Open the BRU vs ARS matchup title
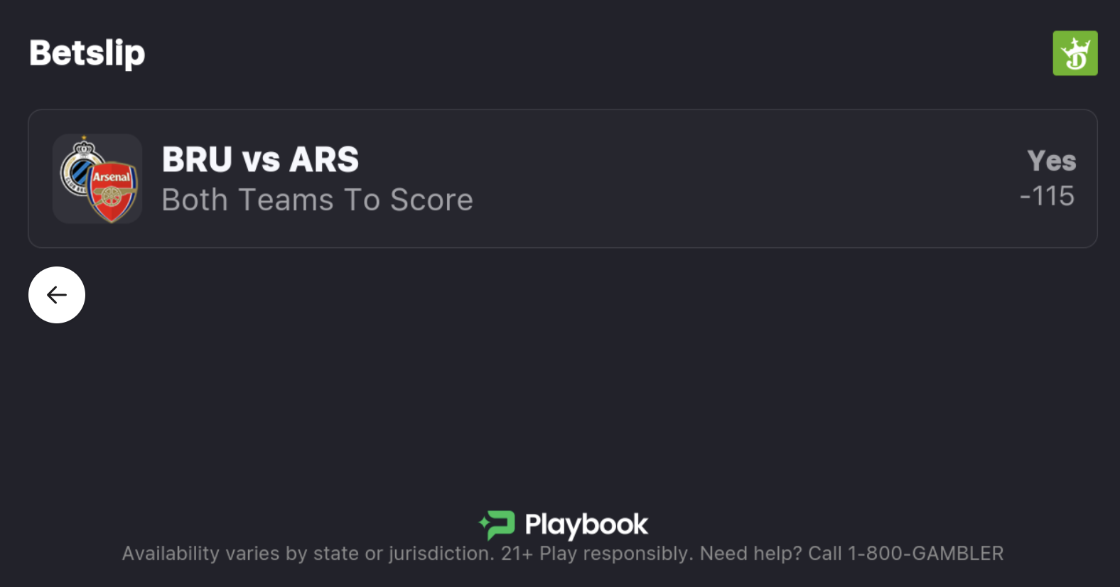The width and height of the screenshot is (1120, 587). pos(260,159)
